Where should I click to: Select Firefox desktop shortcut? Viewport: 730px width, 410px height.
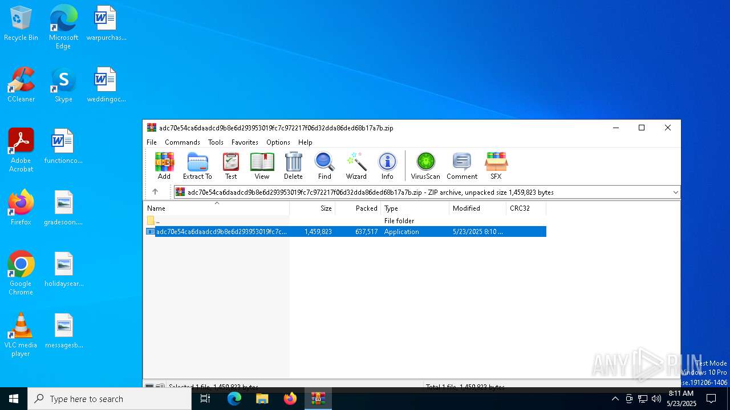point(21,208)
